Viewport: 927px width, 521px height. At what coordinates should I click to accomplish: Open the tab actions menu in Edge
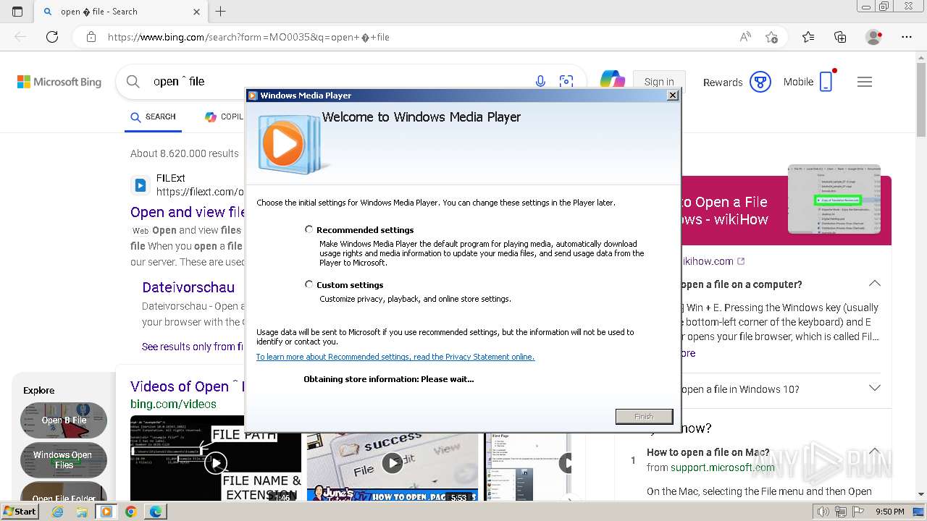coord(17,12)
